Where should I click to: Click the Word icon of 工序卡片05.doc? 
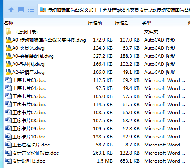click(x=8, y=96)
